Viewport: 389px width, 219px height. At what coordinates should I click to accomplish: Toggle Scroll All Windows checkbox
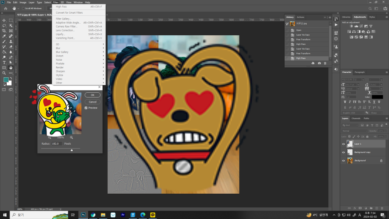(x=23, y=8)
